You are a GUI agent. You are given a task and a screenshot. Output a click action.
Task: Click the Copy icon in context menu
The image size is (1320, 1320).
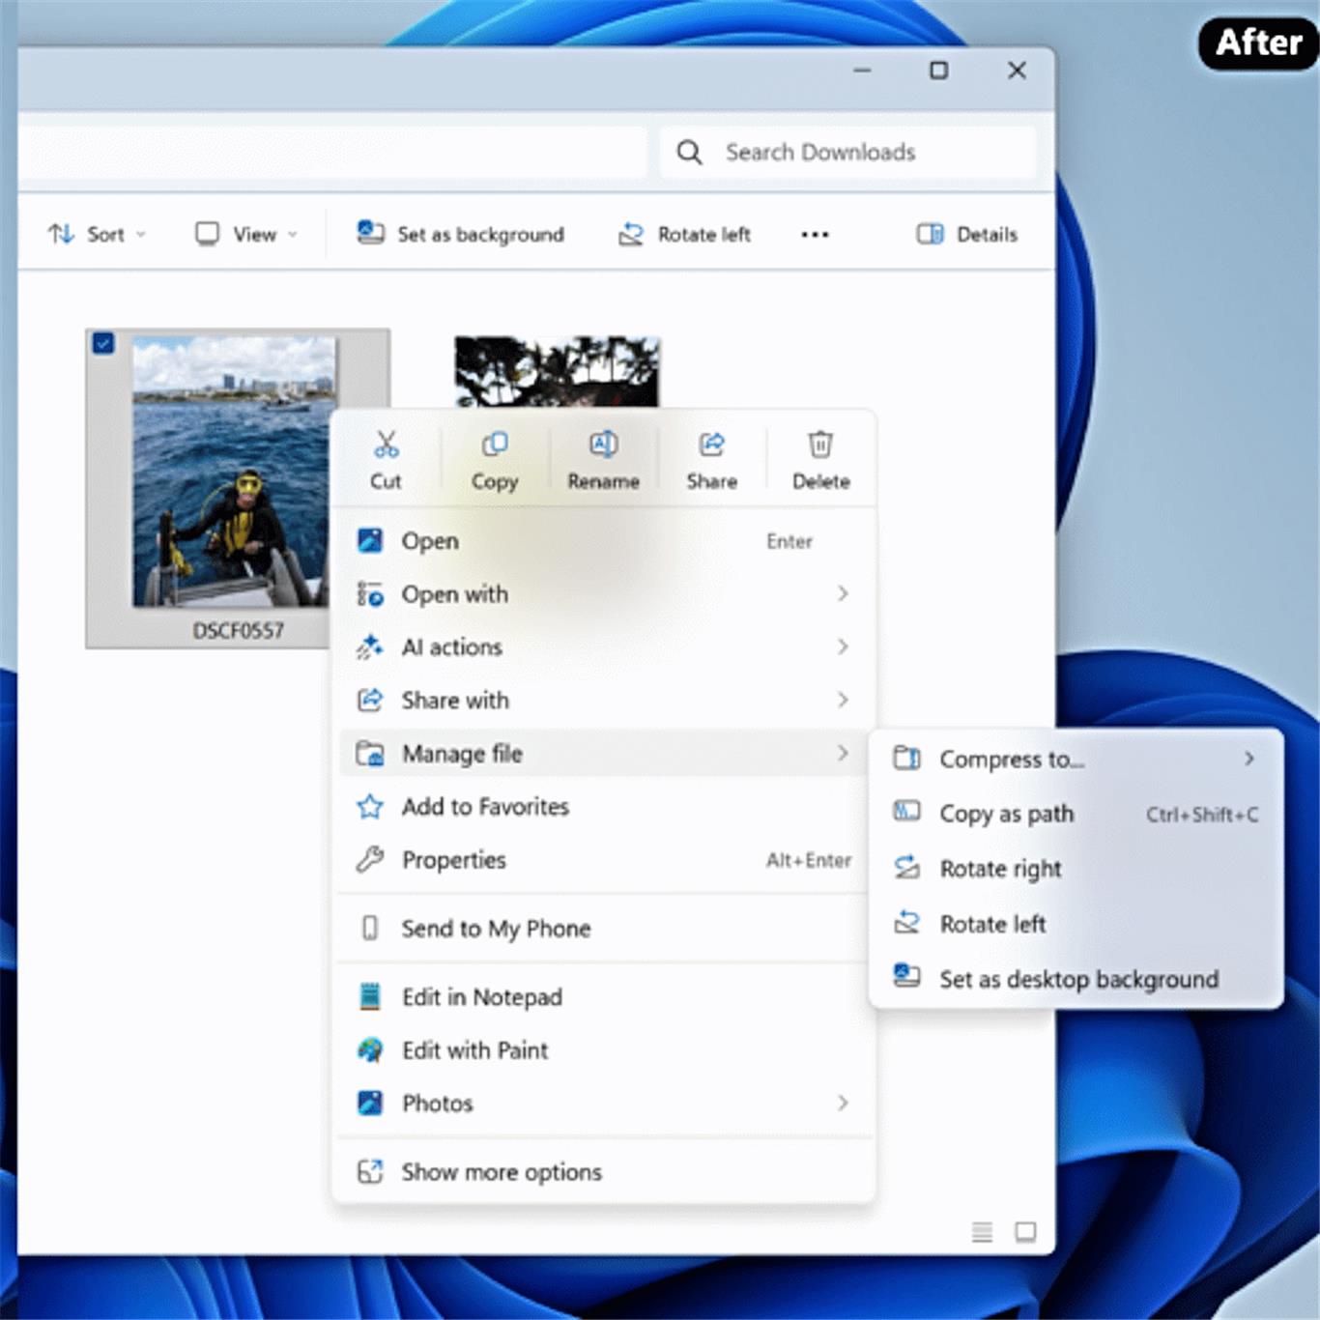[x=494, y=445]
